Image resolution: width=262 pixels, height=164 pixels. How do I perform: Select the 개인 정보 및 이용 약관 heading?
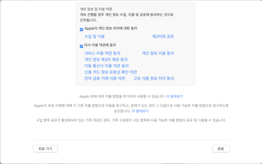(x=96, y=9)
